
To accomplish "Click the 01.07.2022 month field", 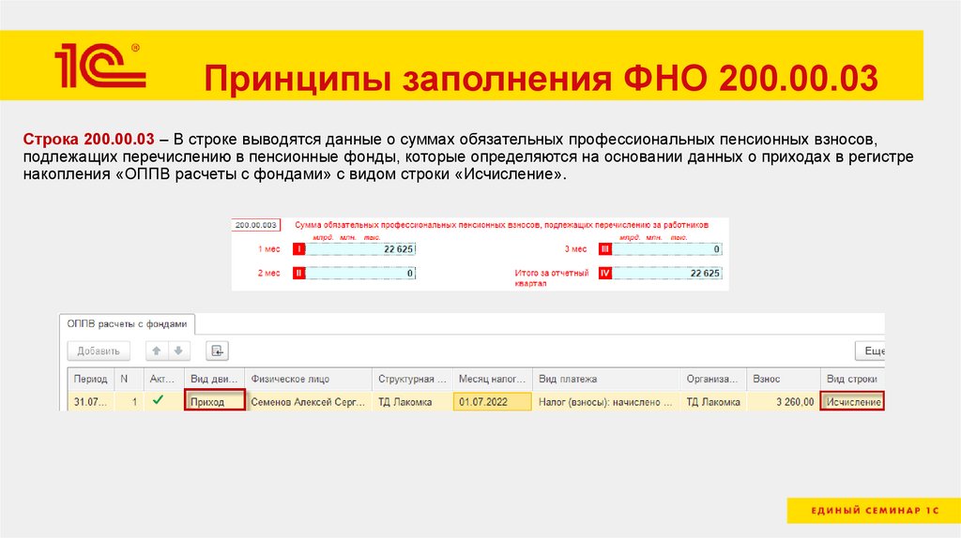I will [x=492, y=401].
